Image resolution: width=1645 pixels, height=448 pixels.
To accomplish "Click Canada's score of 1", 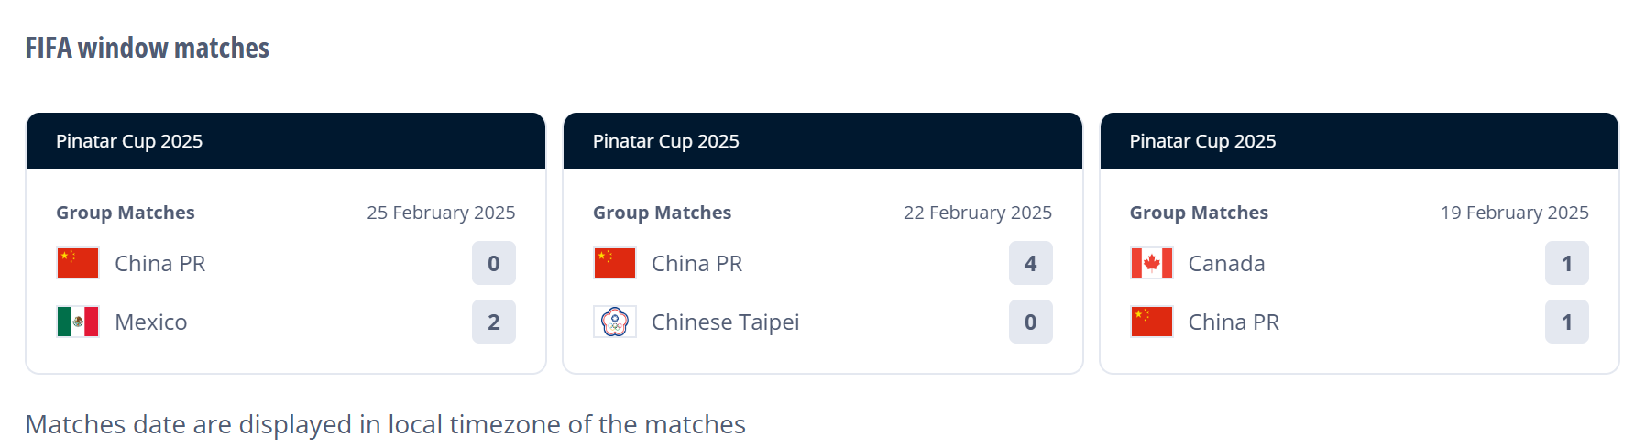I will click(1567, 263).
